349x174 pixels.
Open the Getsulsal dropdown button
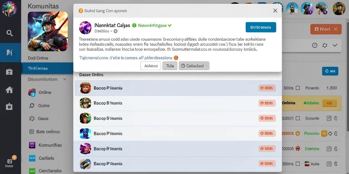click(x=194, y=66)
